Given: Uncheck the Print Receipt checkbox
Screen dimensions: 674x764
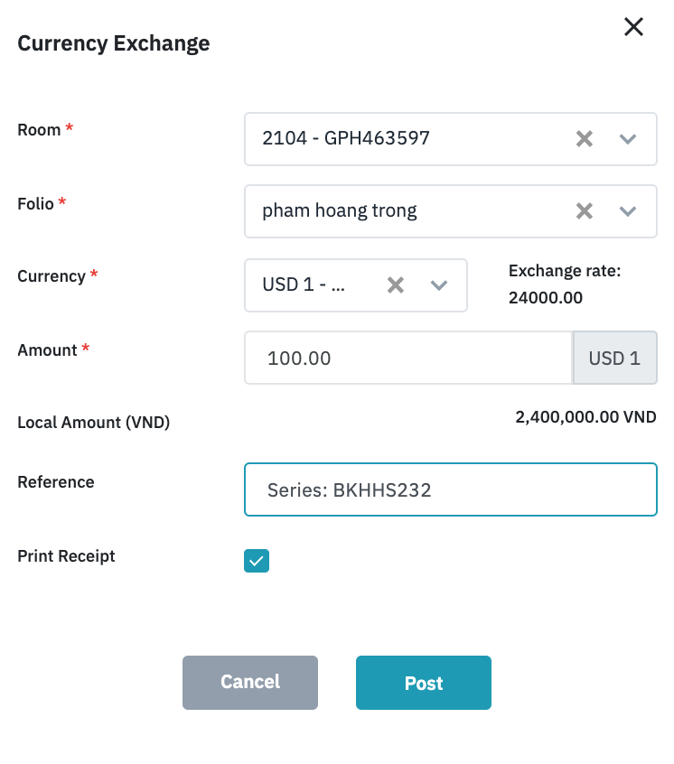Looking at the screenshot, I should click(x=257, y=561).
